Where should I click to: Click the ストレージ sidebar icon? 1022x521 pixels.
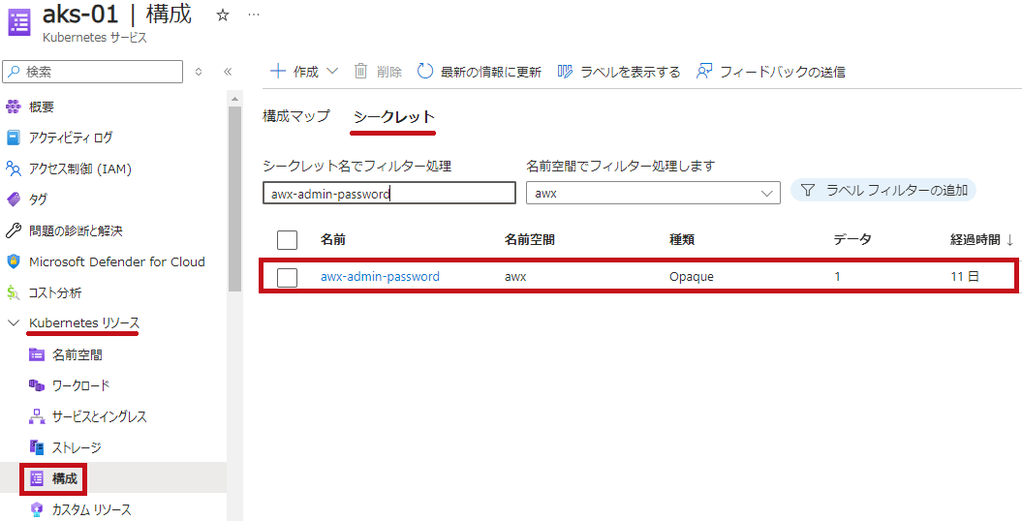point(37,447)
